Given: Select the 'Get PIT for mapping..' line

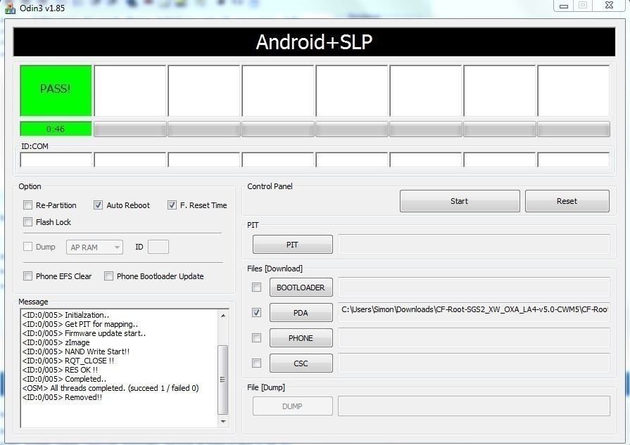Looking at the screenshot, I should click(80, 324).
